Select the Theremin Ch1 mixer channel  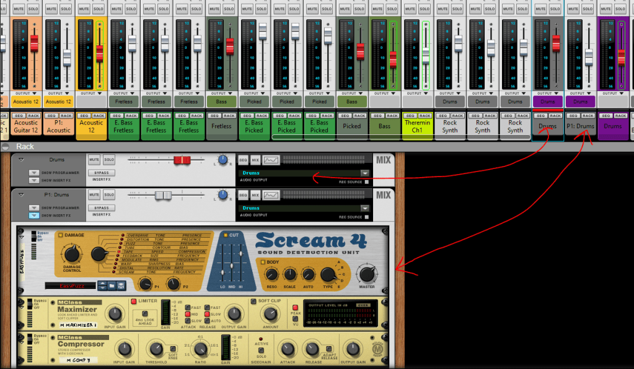[x=417, y=126]
